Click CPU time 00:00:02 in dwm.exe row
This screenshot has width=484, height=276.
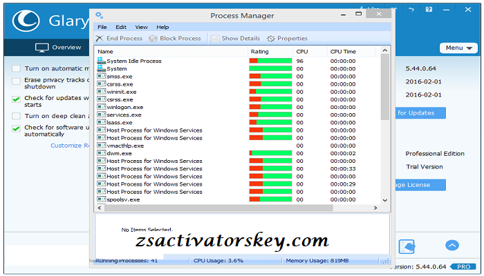click(343, 153)
